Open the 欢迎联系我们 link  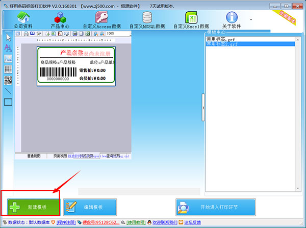pyautogui.click(x=165, y=222)
